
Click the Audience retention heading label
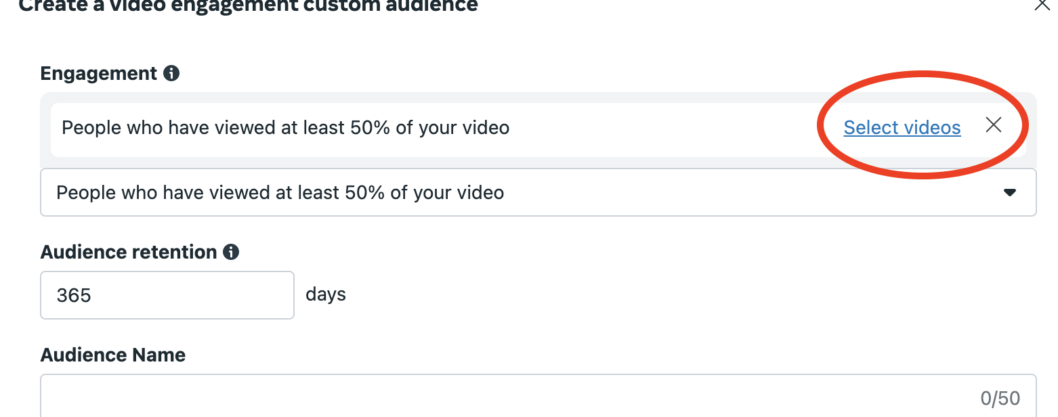(x=129, y=253)
